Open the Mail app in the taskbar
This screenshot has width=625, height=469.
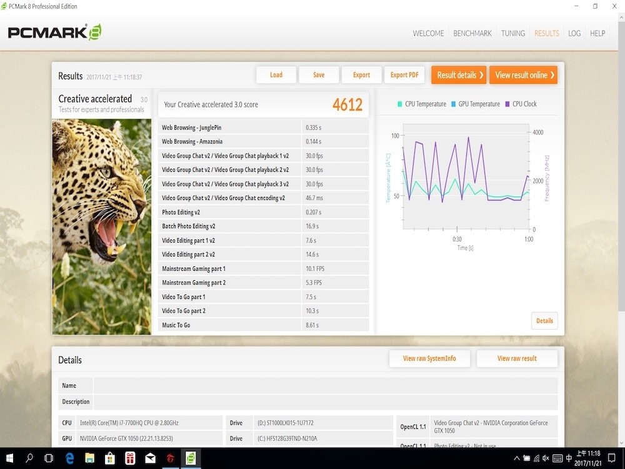[150, 458]
